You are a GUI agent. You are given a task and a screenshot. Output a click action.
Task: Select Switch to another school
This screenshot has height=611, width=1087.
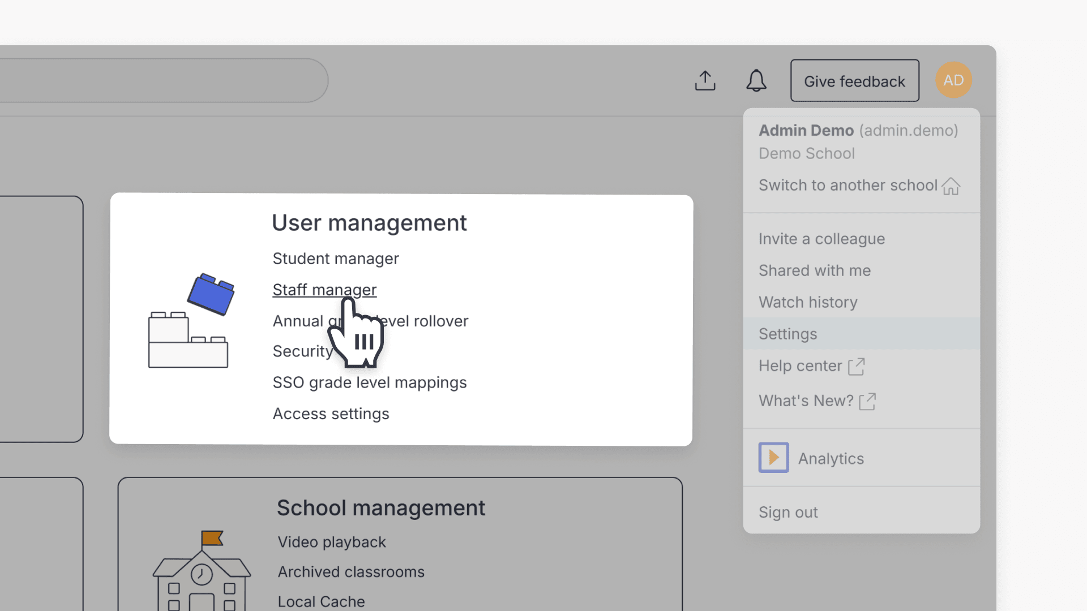tap(848, 185)
